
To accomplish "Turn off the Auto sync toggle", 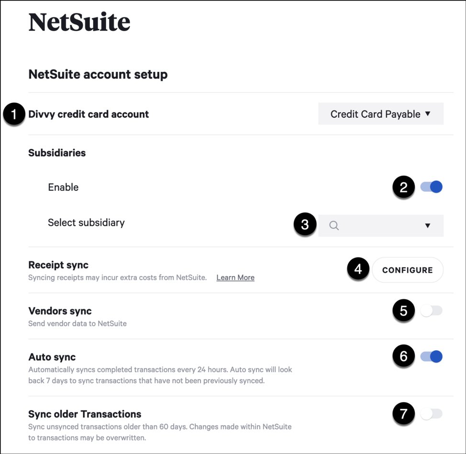I will (x=432, y=356).
